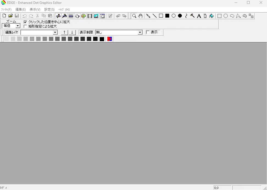This screenshot has width=267, height=190.
Task: Select the lasso selection tool
Action: tap(232, 16)
